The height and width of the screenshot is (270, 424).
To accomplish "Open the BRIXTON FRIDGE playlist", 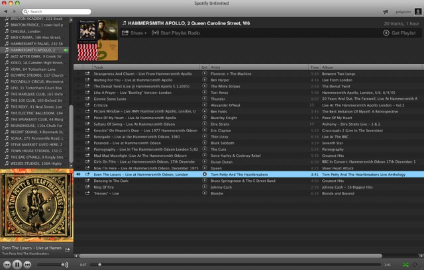I will pyautogui.click(x=34, y=25).
